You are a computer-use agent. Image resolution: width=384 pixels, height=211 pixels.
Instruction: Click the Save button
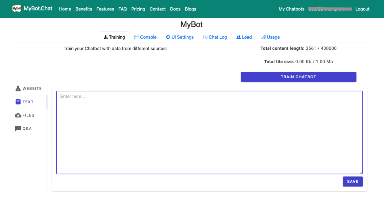[x=352, y=182]
